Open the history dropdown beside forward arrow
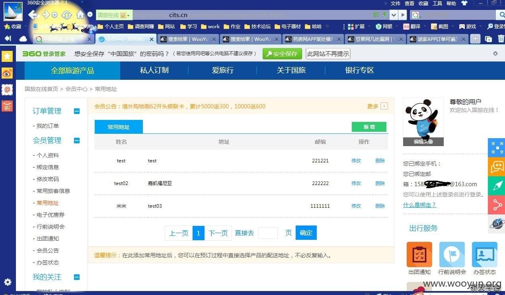 (x=55, y=15)
